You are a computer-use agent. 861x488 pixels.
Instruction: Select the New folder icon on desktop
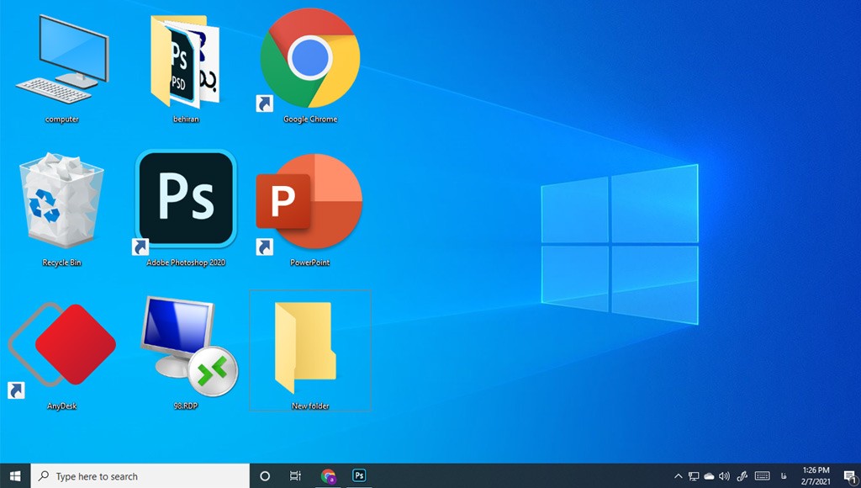coord(309,349)
